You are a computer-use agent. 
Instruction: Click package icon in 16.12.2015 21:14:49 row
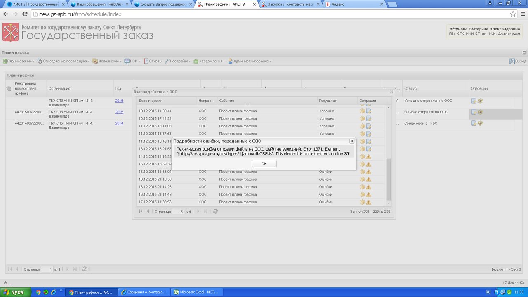(x=362, y=194)
